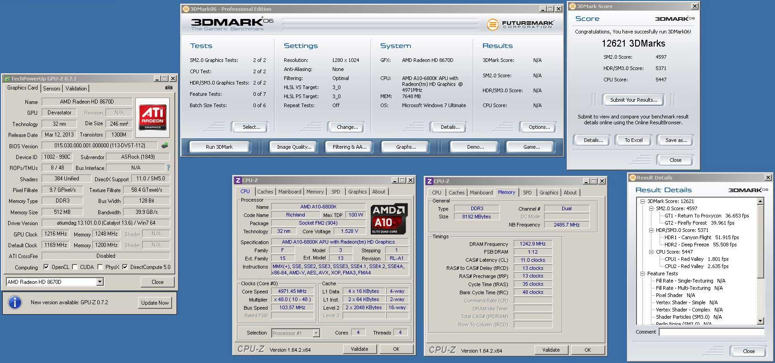Click the Game... button in 3DMark06
Image resolution: width=775 pixels, height=363 pixels.
(x=531, y=147)
